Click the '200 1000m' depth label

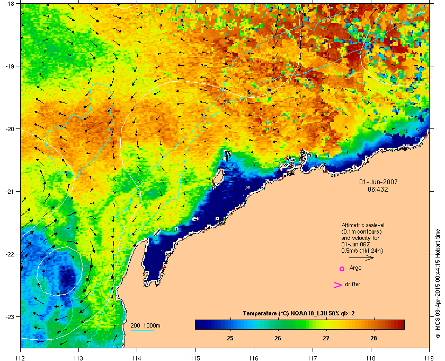(x=145, y=325)
